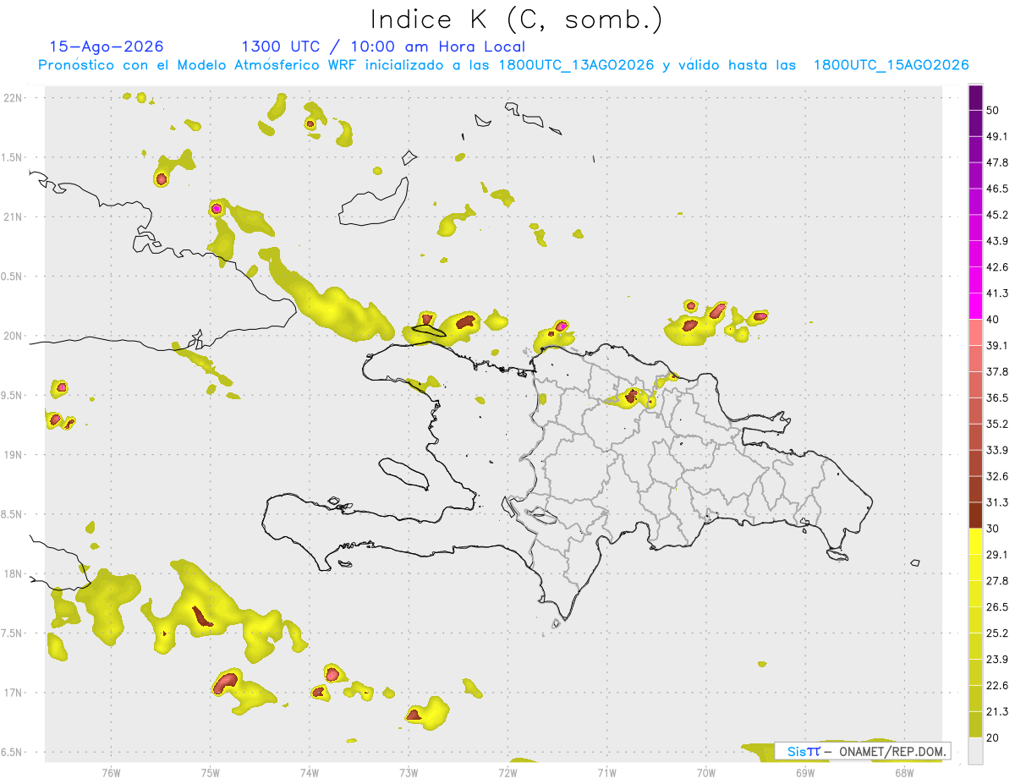
Task: Click the '22.6' colorbar label
Action: coord(997,685)
